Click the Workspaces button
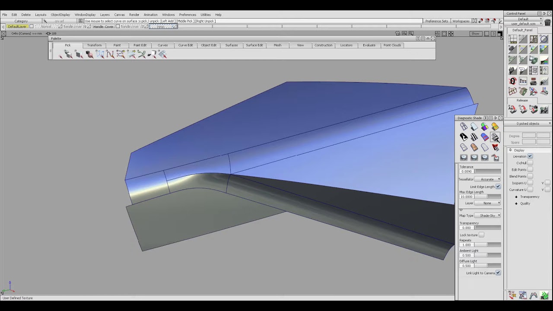Viewport: 553px width, 311px height. [461, 21]
